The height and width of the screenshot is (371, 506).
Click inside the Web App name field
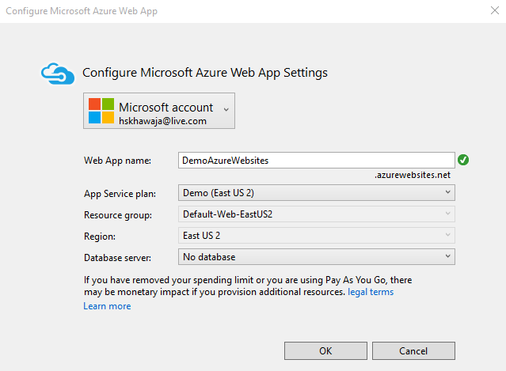317,161
